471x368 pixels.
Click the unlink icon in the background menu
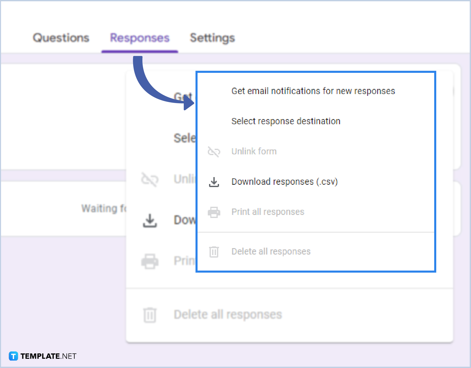coord(150,179)
